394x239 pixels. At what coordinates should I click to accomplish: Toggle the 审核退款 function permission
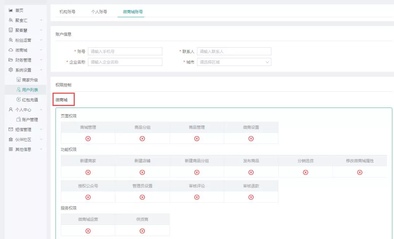point(251,197)
